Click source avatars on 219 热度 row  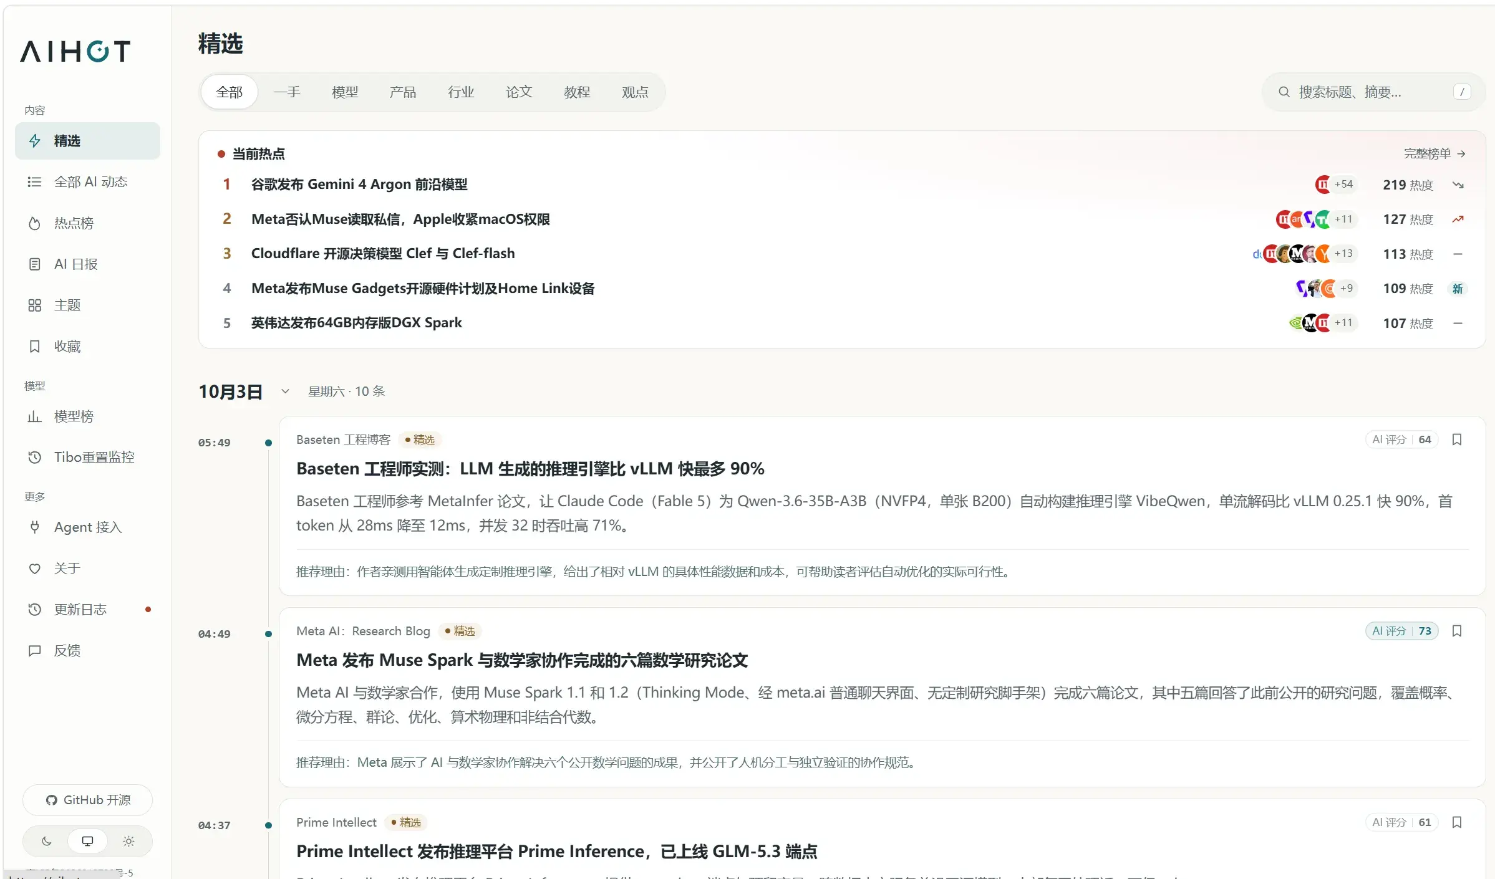[x=1337, y=185]
